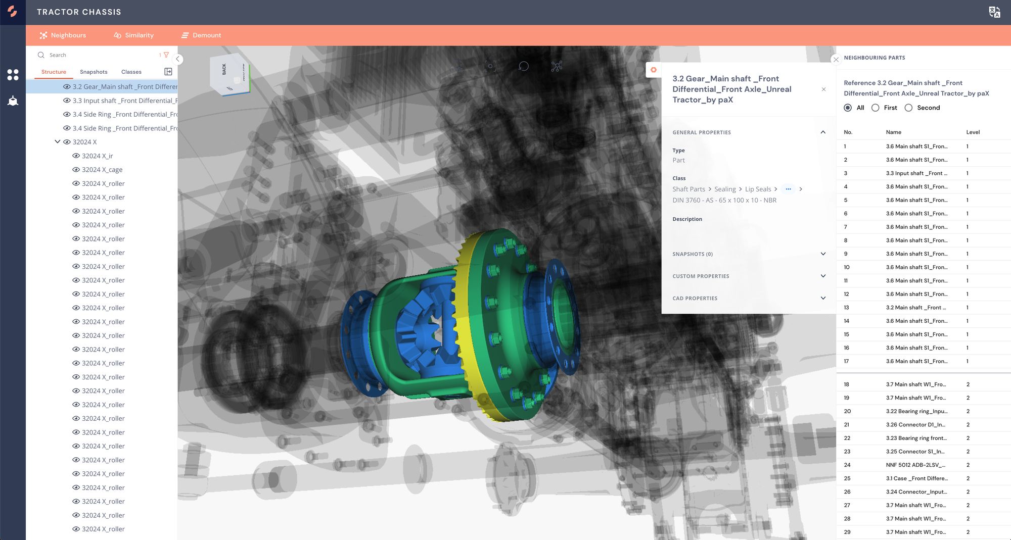Click the filter funnel icon beside Search
1011x540 pixels.
click(166, 55)
